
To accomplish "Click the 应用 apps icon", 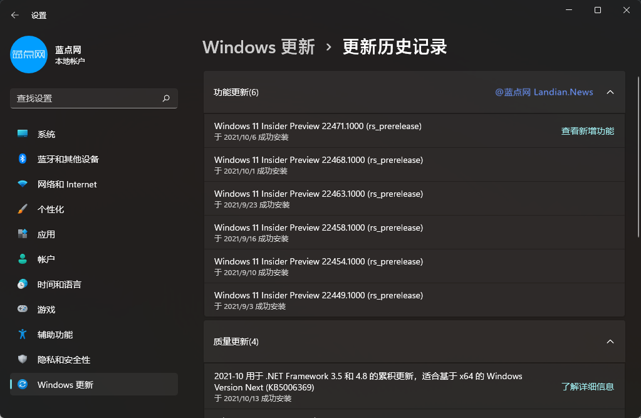I will pyautogui.click(x=23, y=234).
